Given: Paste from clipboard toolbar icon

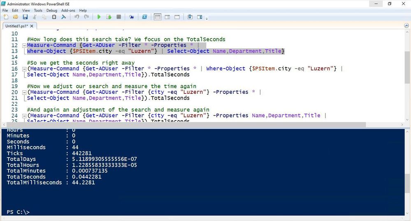Looking at the screenshot, I should point(54,17).
